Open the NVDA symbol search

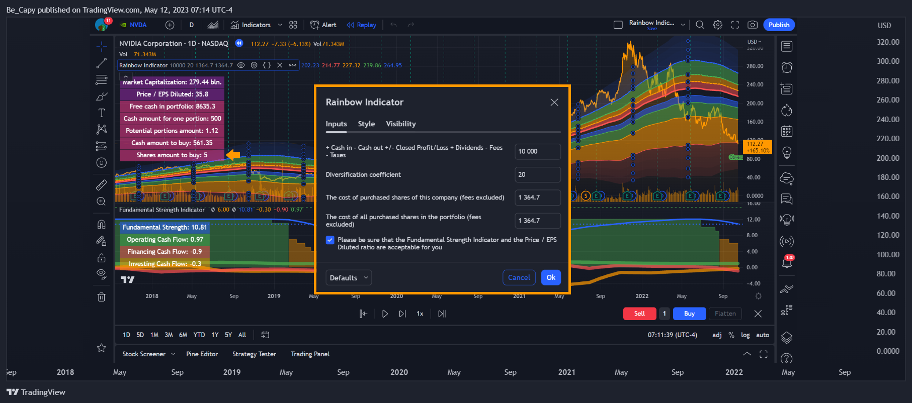(x=134, y=25)
